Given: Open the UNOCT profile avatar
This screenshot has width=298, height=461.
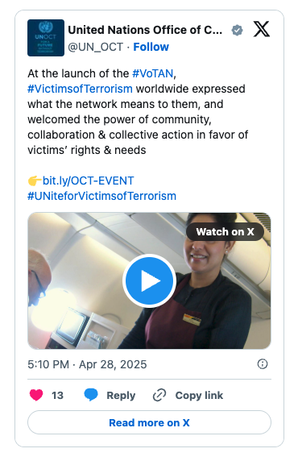Looking at the screenshot, I should [46, 38].
